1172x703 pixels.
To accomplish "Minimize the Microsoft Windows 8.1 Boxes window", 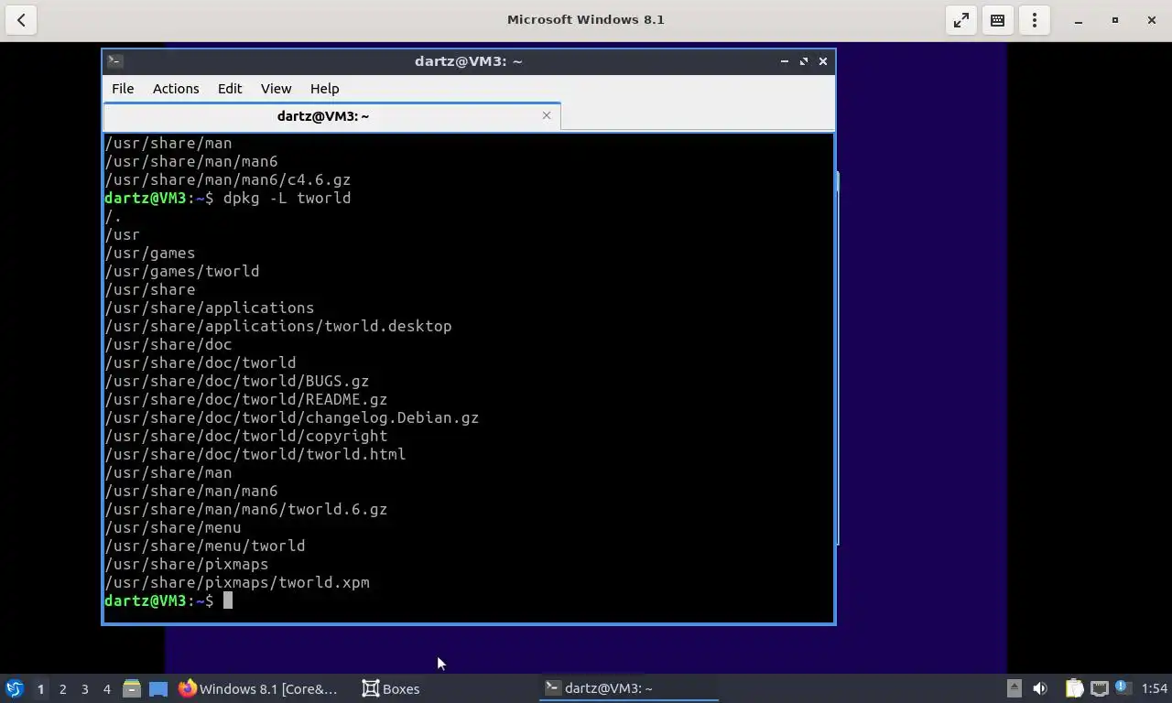I will 1079,20.
